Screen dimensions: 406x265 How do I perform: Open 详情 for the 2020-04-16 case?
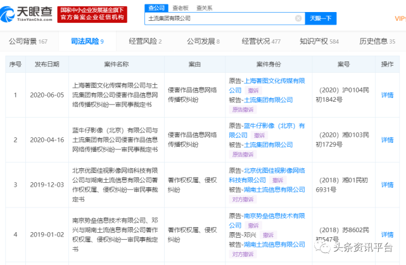pos(387,140)
